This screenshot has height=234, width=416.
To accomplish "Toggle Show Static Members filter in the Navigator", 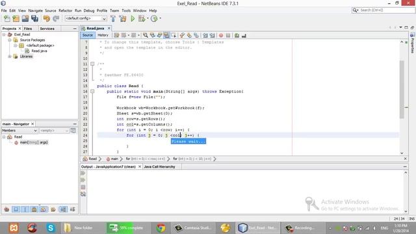I will [x=25, y=209].
